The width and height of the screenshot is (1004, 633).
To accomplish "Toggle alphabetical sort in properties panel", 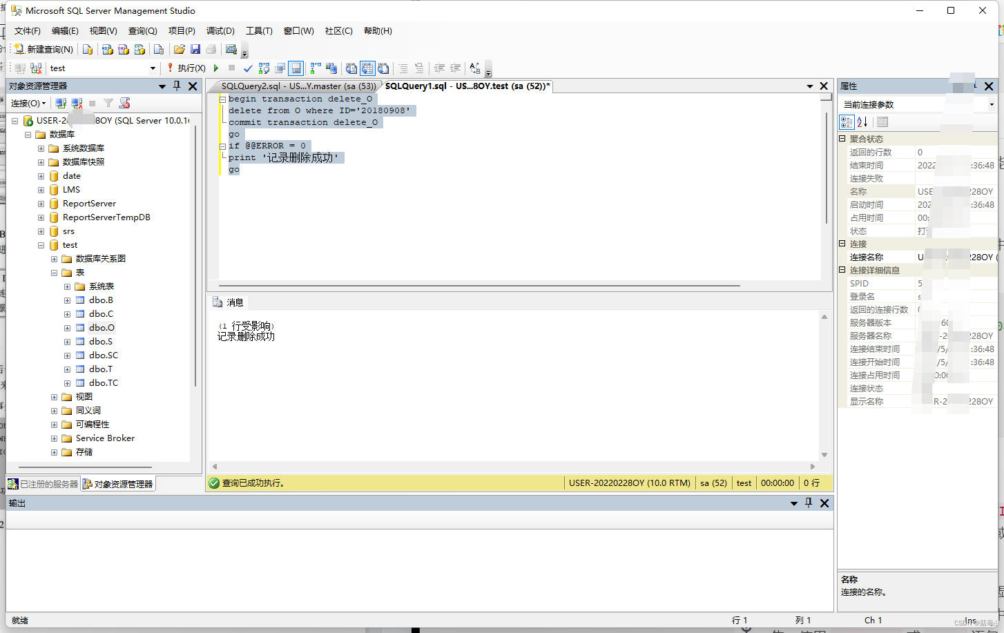I will (x=862, y=122).
